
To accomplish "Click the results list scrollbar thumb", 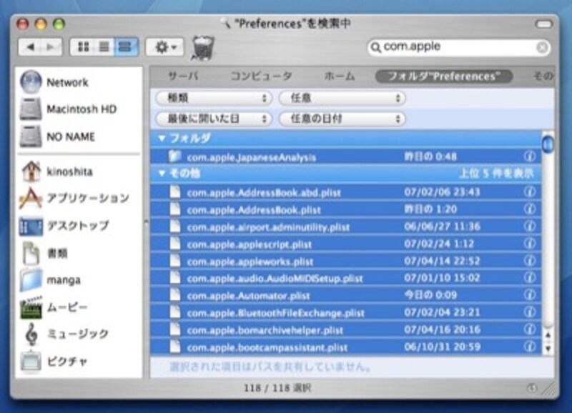I will pyautogui.click(x=548, y=144).
